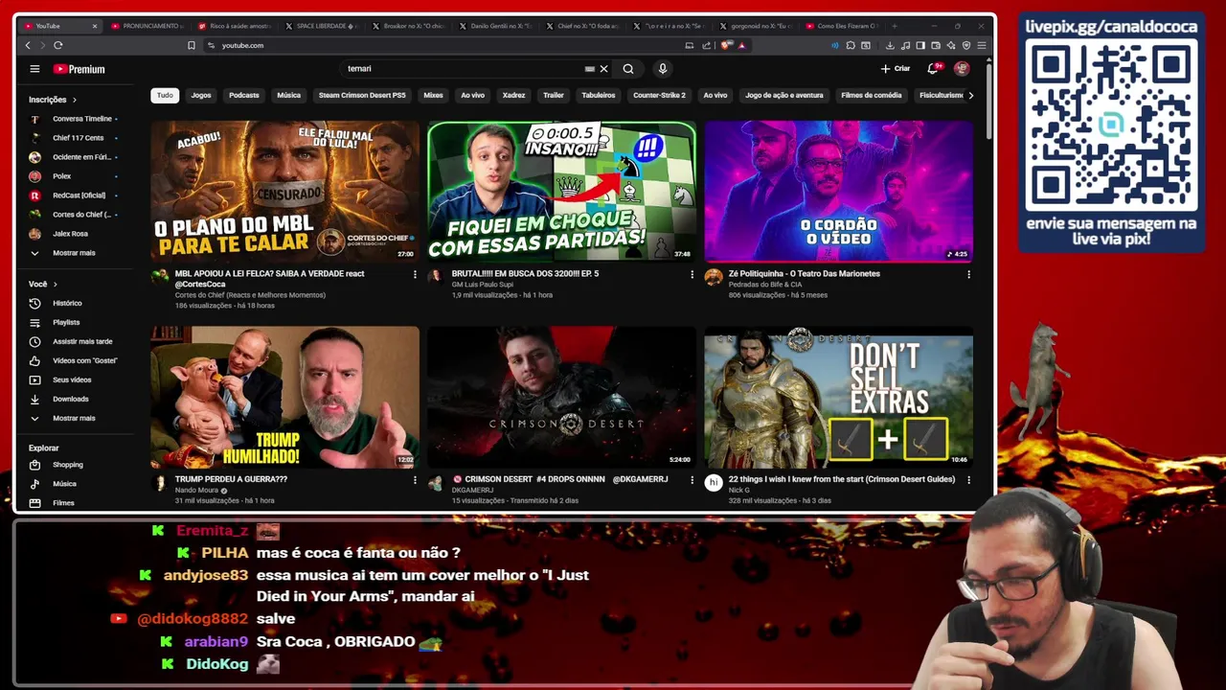1226x690 pixels.
Task: Click the Brave Shields lion icon
Action: (725, 45)
